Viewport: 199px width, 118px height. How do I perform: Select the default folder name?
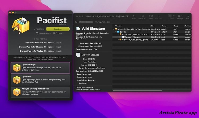[x=123, y=32]
